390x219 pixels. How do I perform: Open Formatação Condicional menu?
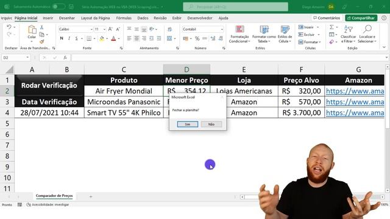[x=239, y=34]
